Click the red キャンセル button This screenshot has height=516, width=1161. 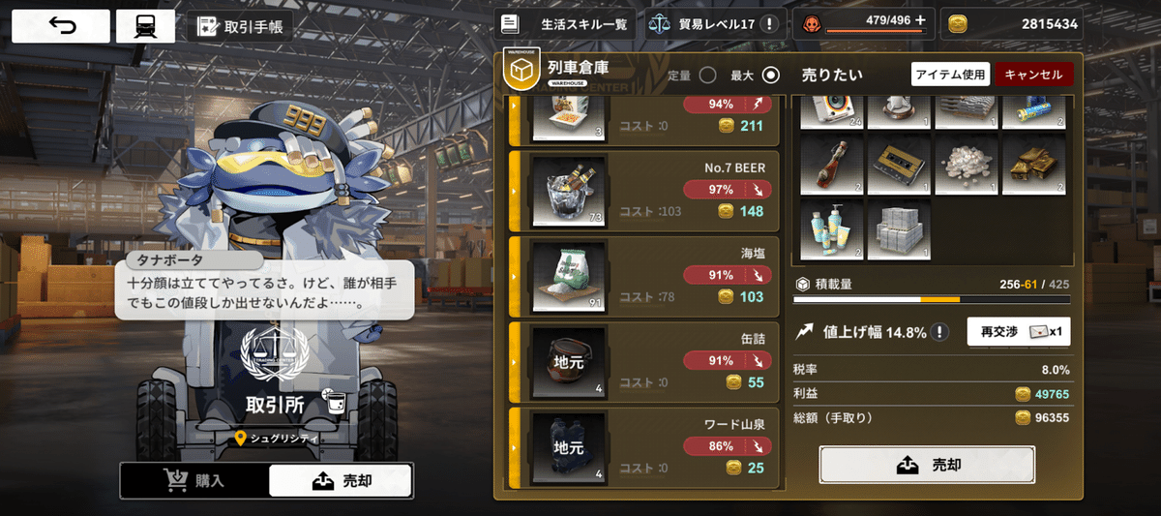coord(1033,75)
